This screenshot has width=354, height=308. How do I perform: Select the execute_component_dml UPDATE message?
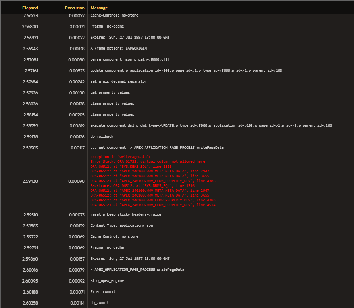coord(211,126)
